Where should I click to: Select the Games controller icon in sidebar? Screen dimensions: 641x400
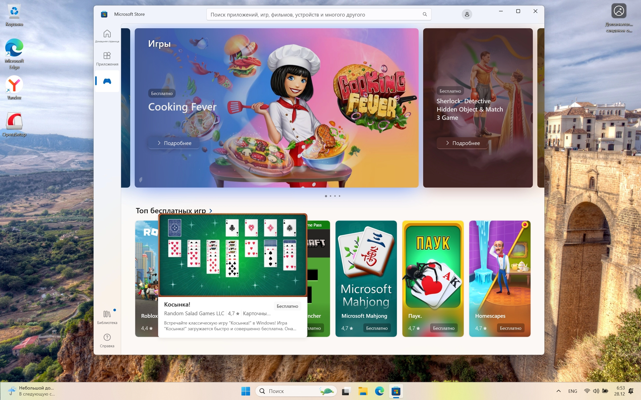click(x=107, y=81)
